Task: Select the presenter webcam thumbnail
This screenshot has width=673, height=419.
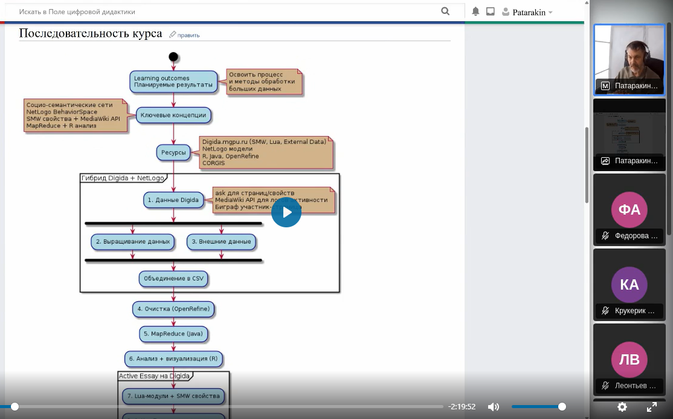Action: point(629,59)
